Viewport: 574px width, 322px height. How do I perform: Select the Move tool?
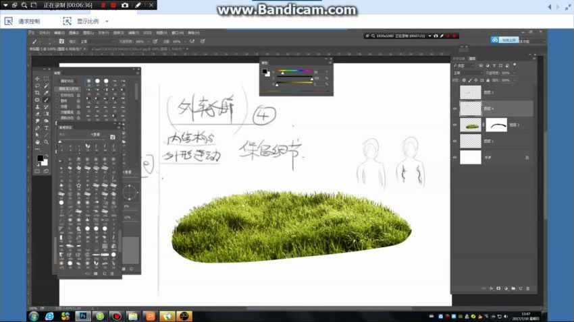(x=37, y=79)
